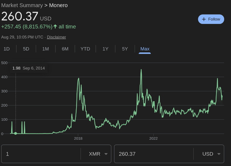Click the plus icon in Follow
231x166 pixels.
(204, 19)
